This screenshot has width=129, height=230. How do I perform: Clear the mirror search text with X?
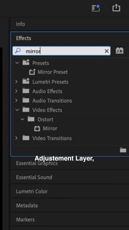point(107,51)
